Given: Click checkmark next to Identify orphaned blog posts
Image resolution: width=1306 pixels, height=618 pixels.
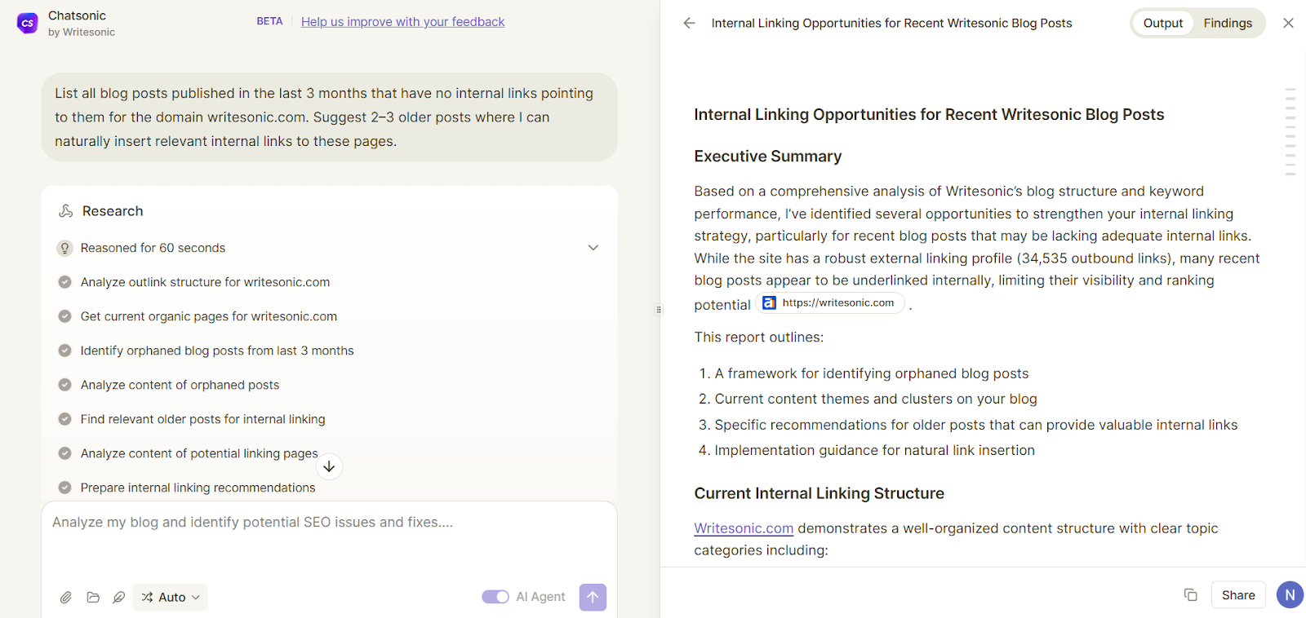Looking at the screenshot, I should point(64,351).
